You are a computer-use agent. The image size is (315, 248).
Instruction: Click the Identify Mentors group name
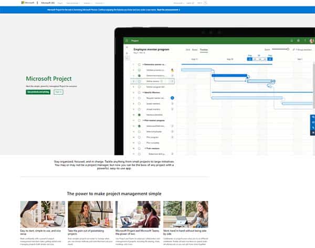[x=152, y=93]
